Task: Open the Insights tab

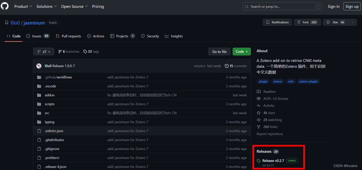Action: pos(174,36)
